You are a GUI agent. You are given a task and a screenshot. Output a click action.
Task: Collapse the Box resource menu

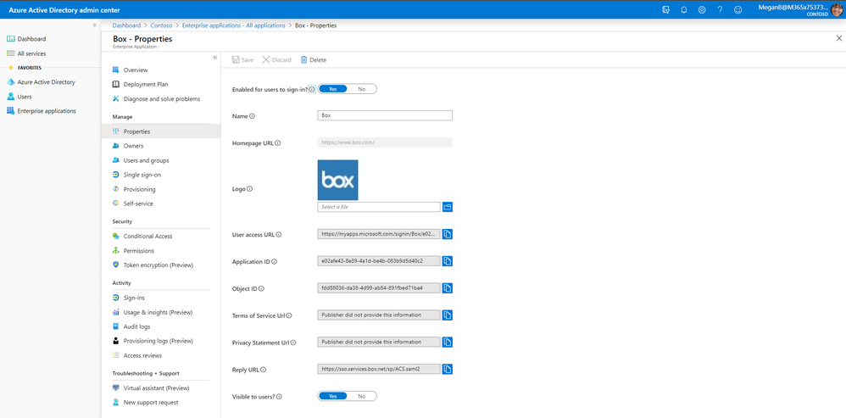(214, 57)
